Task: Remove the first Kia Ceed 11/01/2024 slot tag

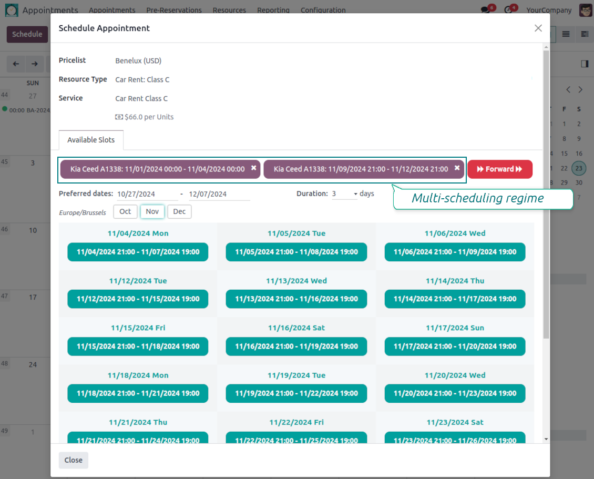Action: click(x=253, y=168)
